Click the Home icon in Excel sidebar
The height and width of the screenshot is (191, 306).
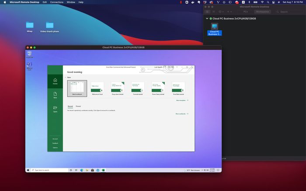(x=55, y=80)
